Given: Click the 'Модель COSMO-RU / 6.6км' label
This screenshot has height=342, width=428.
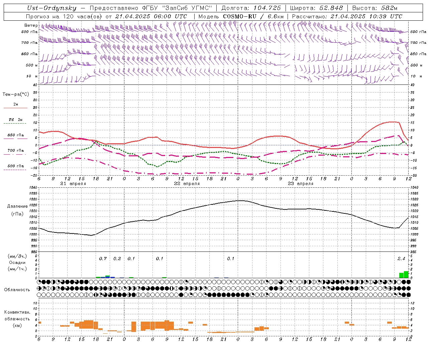Looking at the screenshot, I should click(241, 16).
